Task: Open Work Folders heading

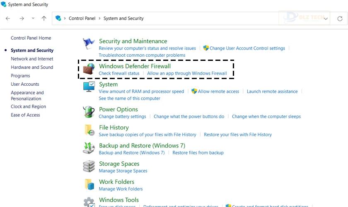Action: coord(116,182)
